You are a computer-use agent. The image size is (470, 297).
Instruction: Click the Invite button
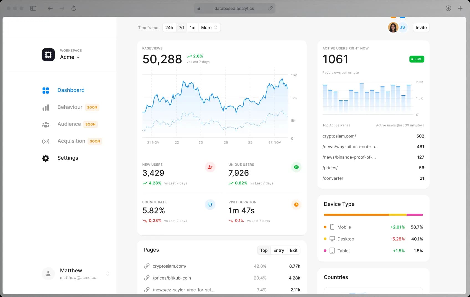421,27
